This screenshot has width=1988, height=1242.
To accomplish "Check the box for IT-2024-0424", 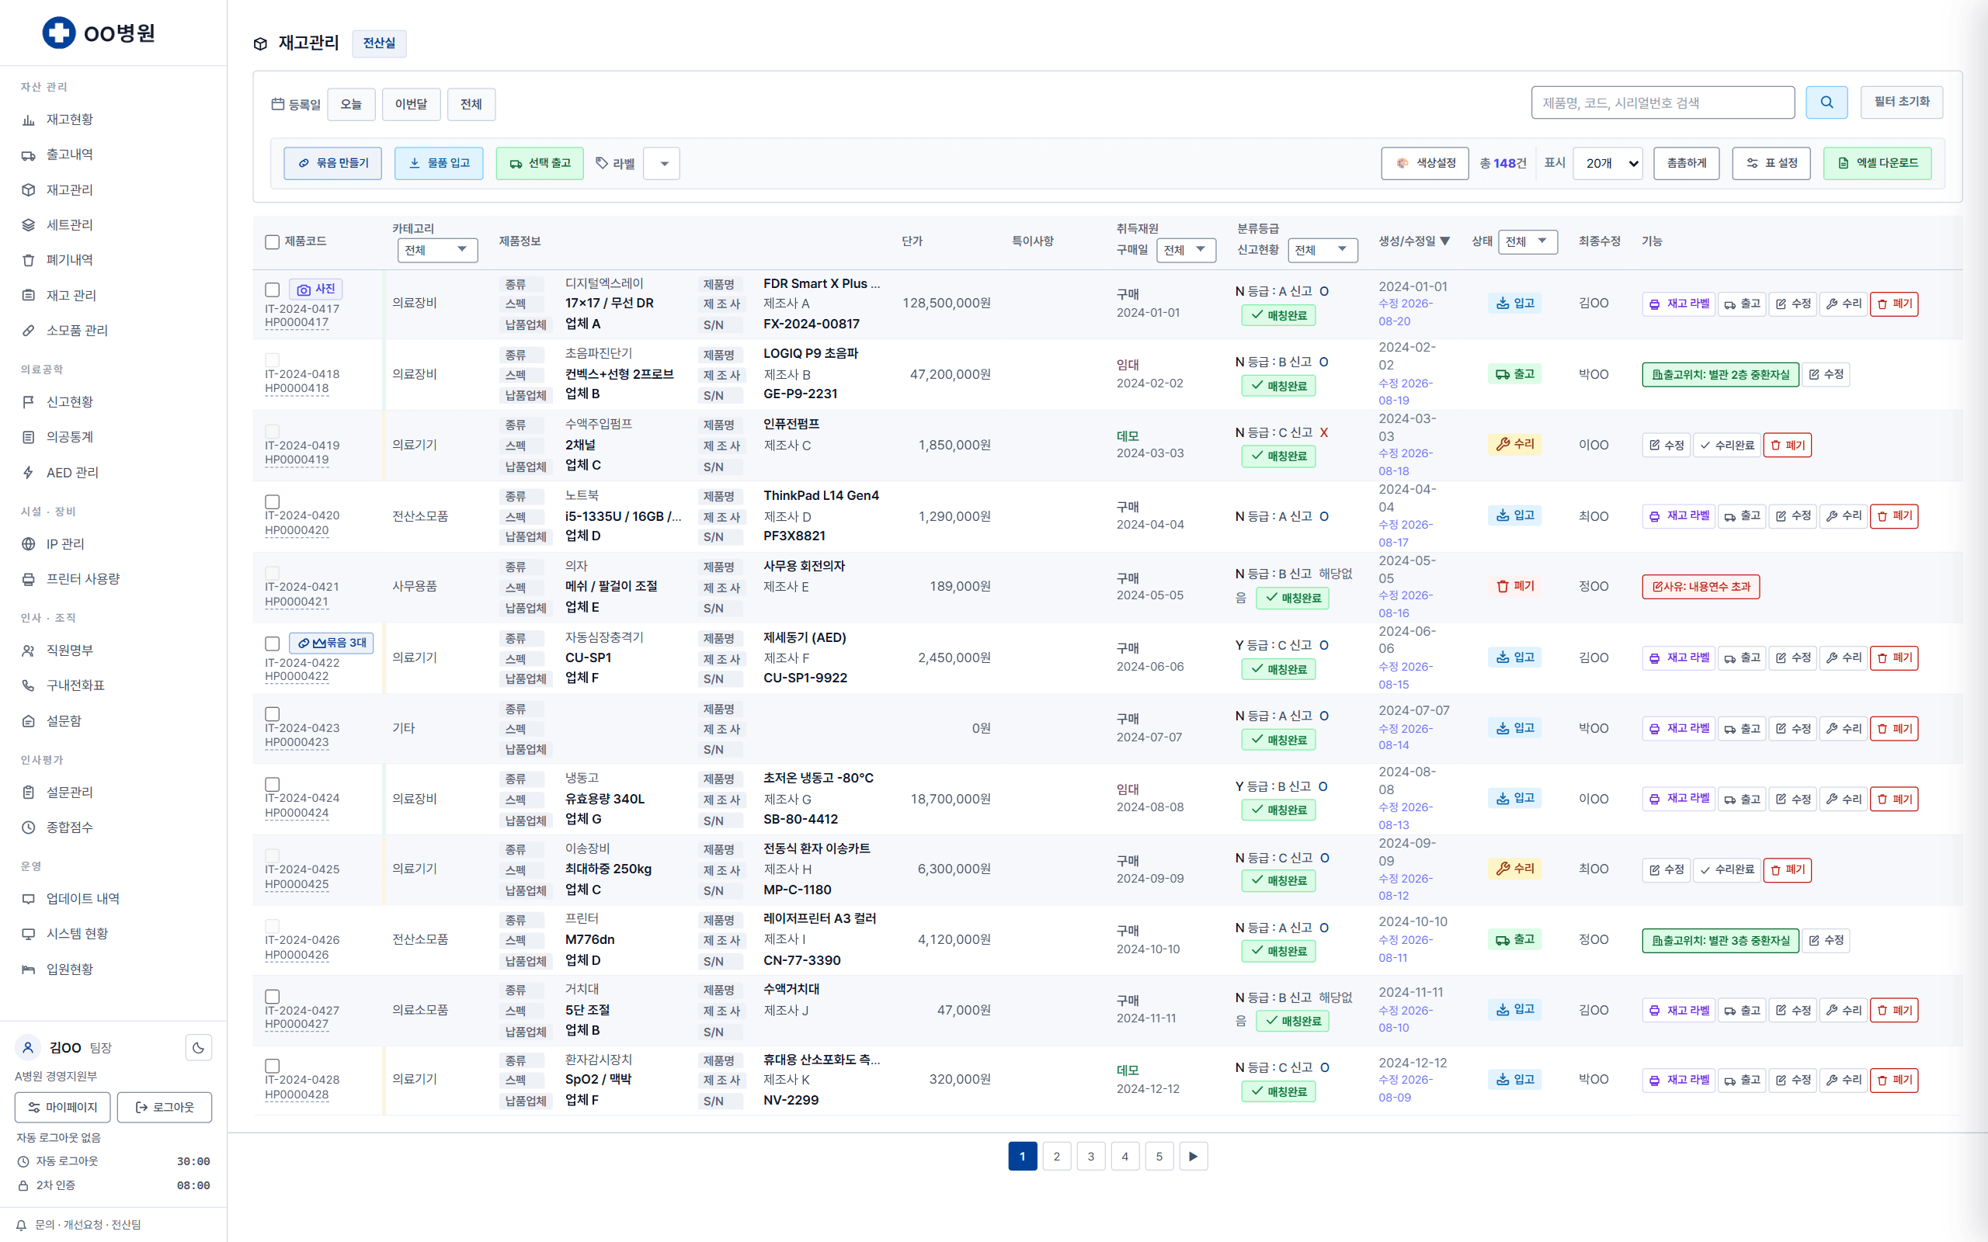I will tap(273, 785).
